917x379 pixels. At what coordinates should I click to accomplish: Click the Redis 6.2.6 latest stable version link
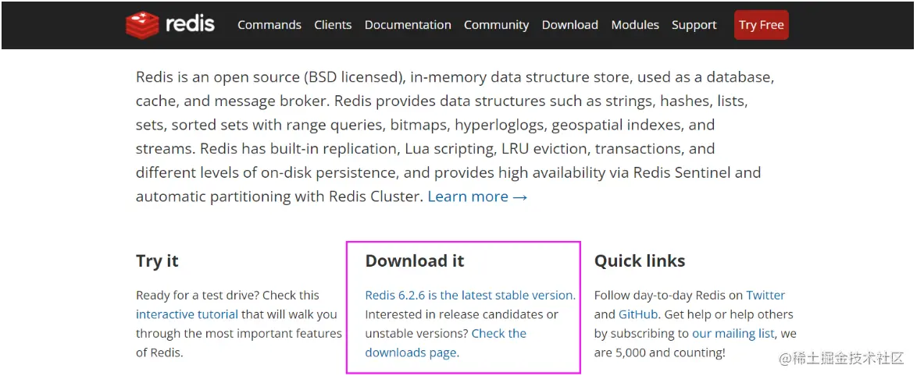coord(469,296)
